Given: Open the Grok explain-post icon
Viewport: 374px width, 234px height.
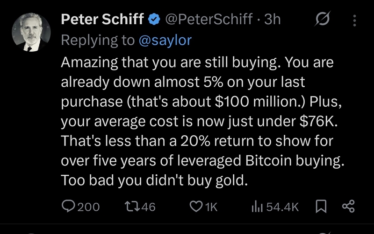Looking at the screenshot, I should [322, 20].
